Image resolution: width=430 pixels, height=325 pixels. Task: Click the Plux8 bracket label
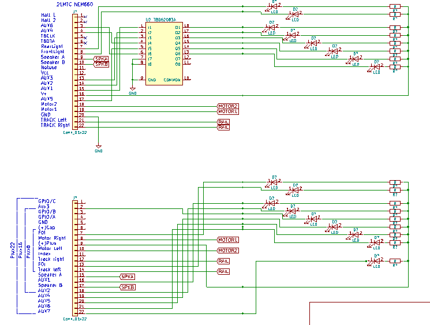click(28, 252)
